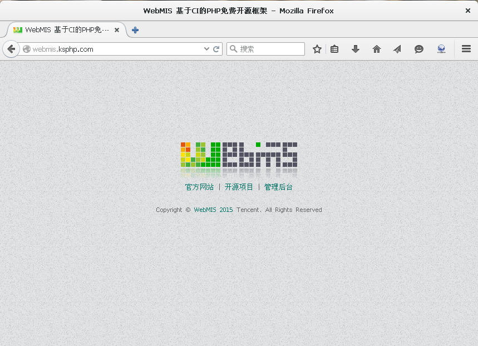This screenshot has height=346, width=478.
Task: Open a new tab with plus icon
Action: [x=135, y=30]
